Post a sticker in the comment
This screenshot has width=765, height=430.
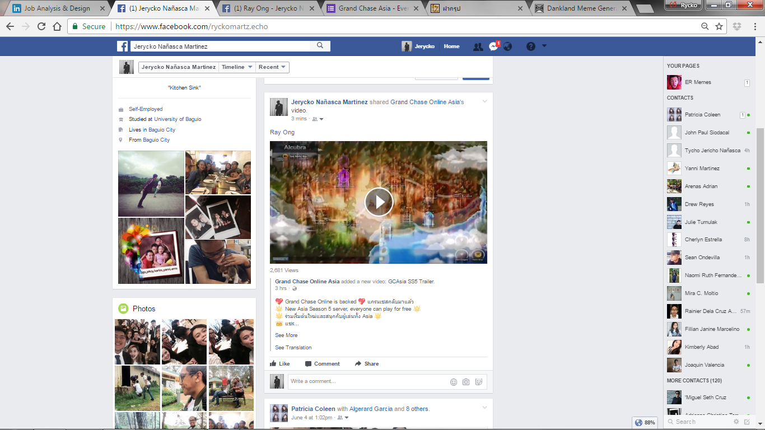[479, 382]
